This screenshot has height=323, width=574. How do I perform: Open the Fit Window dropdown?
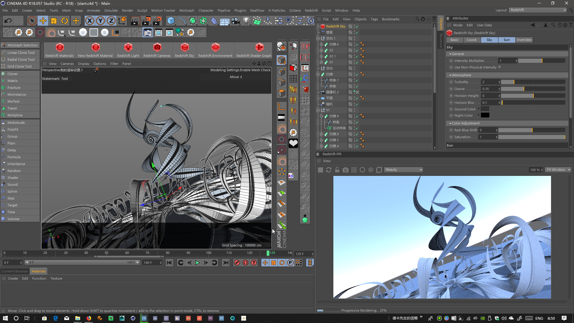click(x=558, y=170)
